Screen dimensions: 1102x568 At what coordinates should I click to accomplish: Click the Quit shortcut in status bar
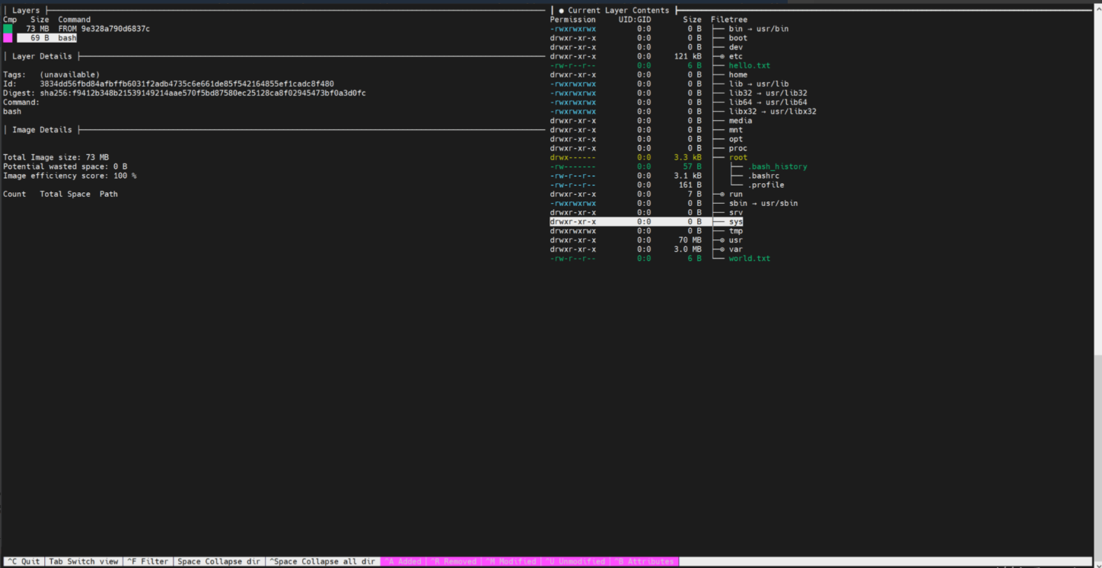coord(22,562)
